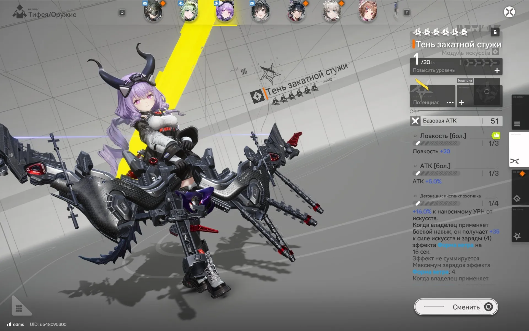This screenshot has height=331, width=529.
Task: Click the swap arrows icon on Сменить
Action: coord(488,307)
